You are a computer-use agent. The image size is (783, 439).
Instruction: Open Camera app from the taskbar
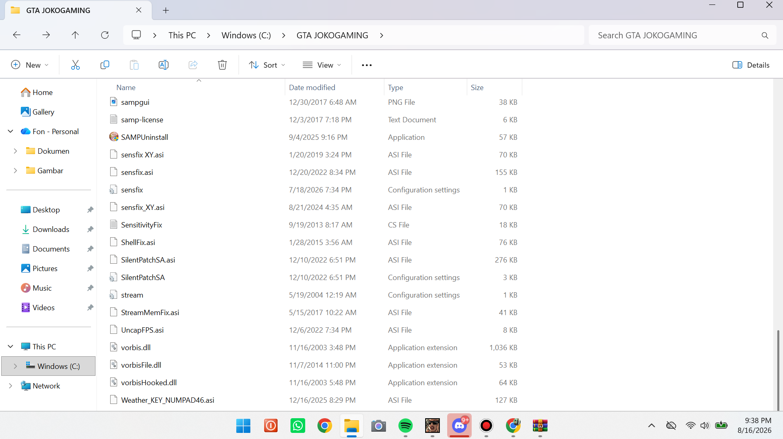(379, 426)
